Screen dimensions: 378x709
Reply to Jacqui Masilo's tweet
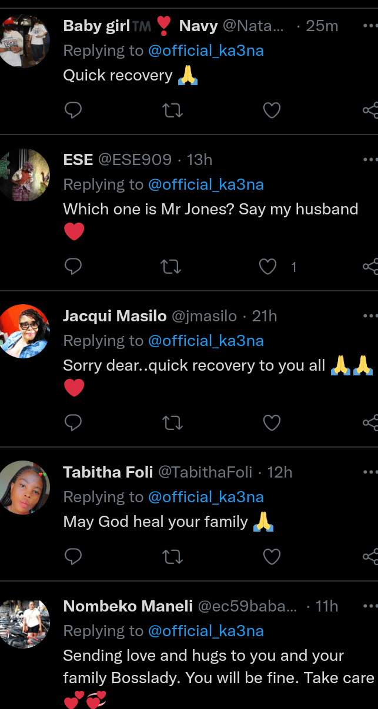(73, 422)
